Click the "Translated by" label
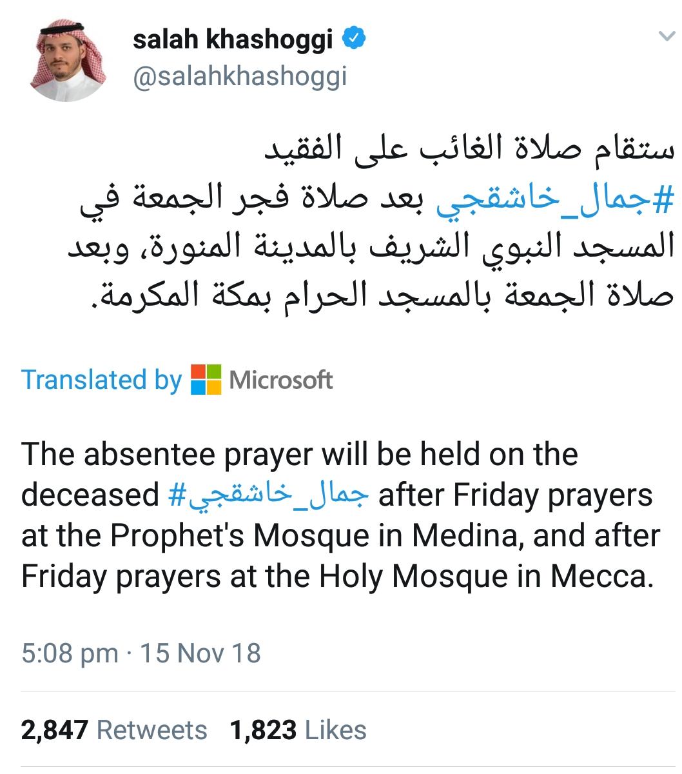This screenshot has width=682, height=774. (102, 380)
